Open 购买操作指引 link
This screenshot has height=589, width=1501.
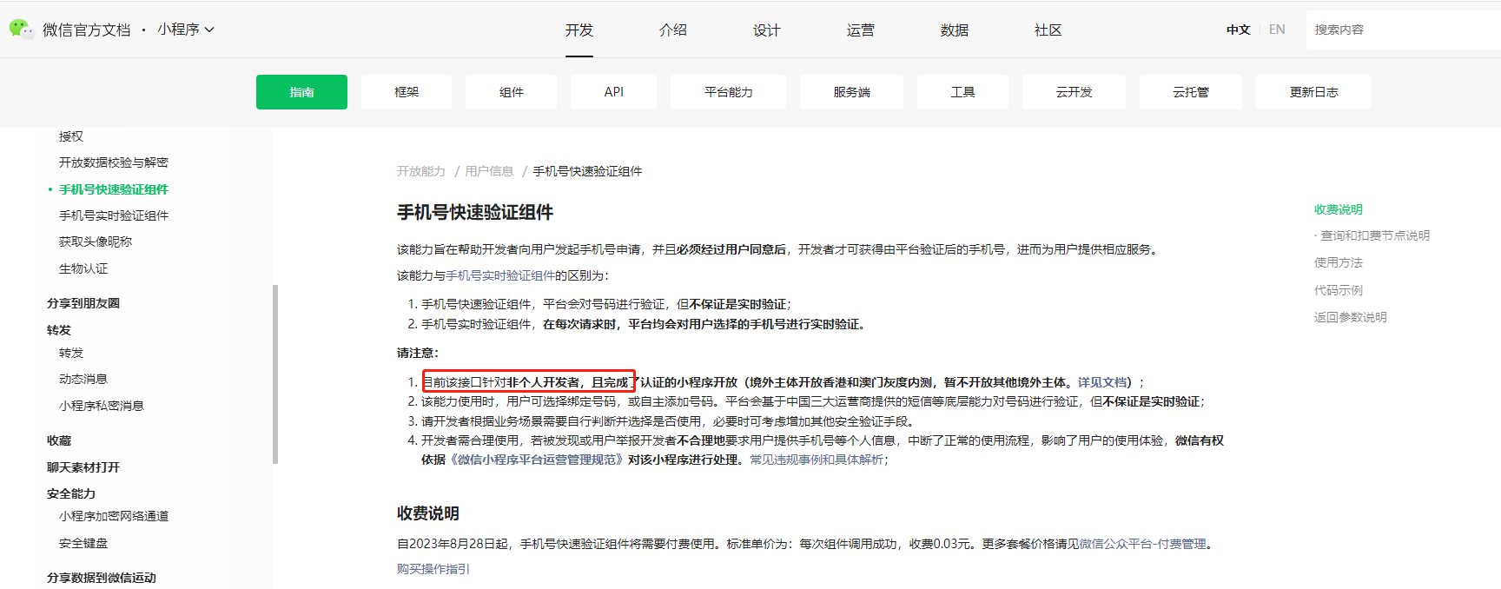(433, 569)
